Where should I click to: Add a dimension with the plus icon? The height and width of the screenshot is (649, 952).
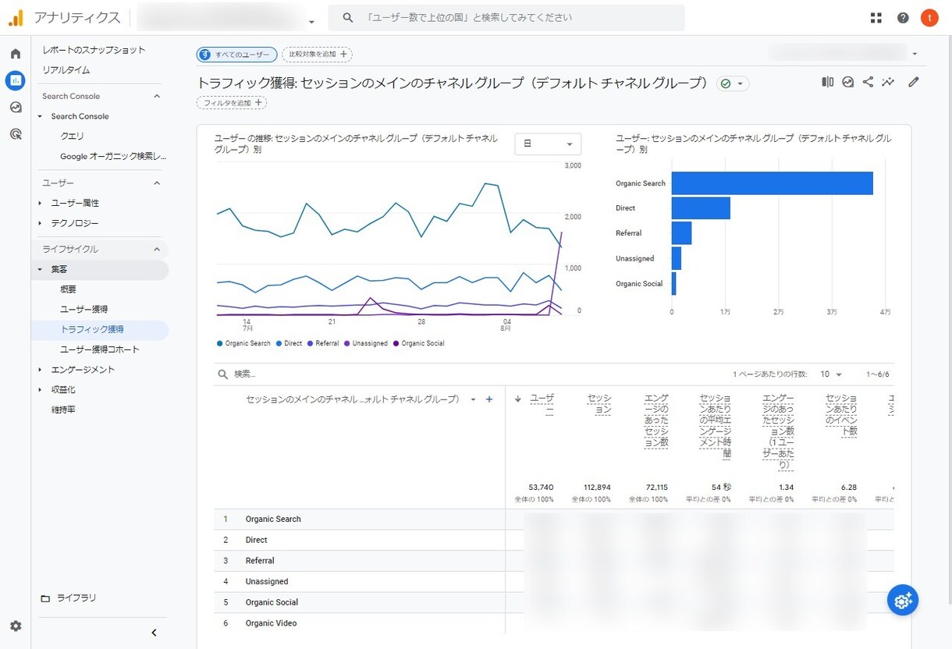[x=489, y=399]
